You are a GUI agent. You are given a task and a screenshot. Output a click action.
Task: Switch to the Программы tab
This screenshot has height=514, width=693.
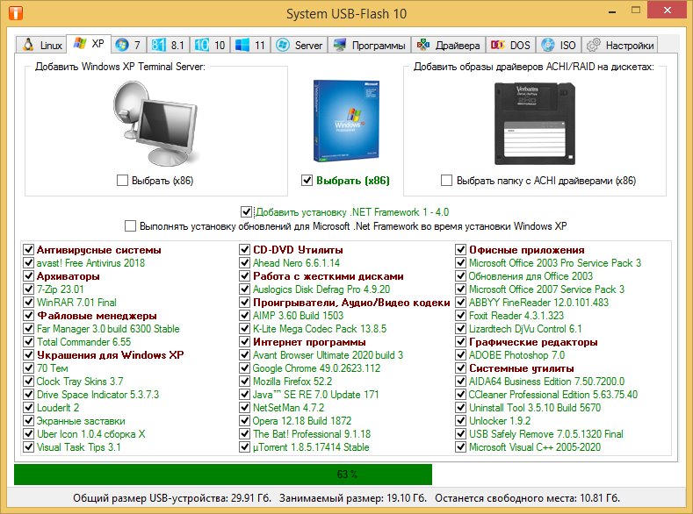(x=369, y=45)
